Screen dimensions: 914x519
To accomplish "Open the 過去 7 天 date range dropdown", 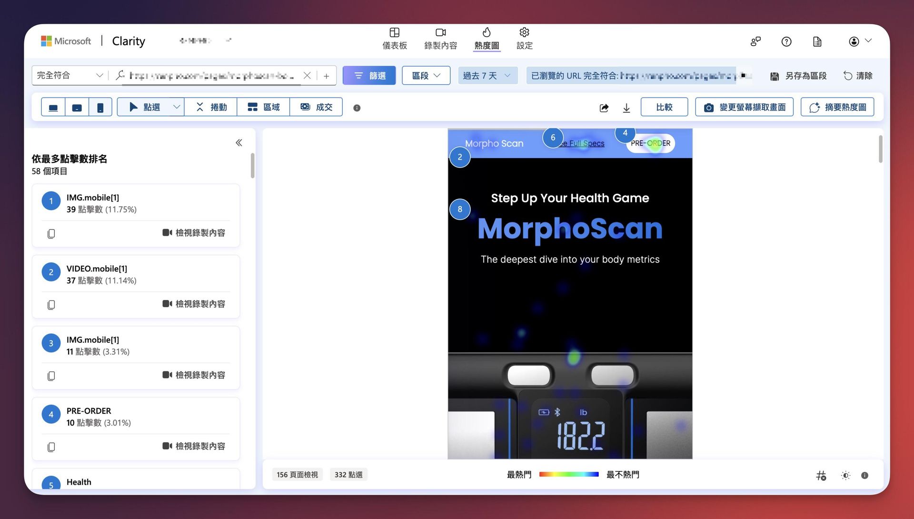I will pos(487,76).
